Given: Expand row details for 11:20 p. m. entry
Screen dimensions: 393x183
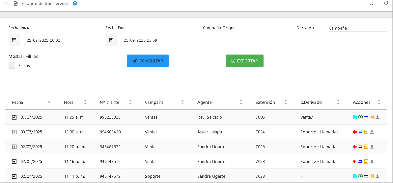Looking at the screenshot, I should pyautogui.click(x=14, y=147).
